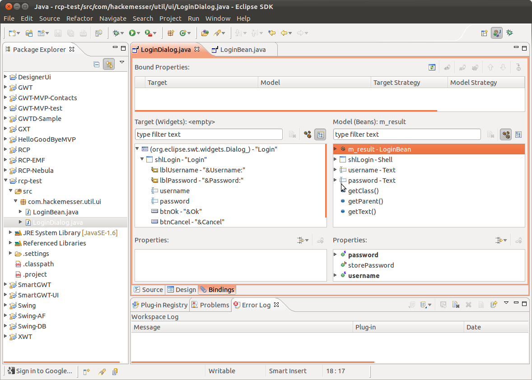Click the Properties binding arrow icon under Model
Viewport: 532px width, 380px height.
pyautogui.click(x=499, y=241)
